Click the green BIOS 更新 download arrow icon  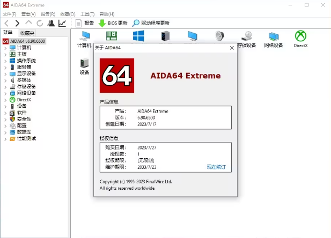coord(102,23)
